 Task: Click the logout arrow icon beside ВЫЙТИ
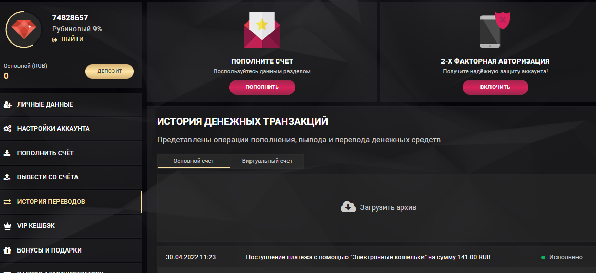[55, 40]
